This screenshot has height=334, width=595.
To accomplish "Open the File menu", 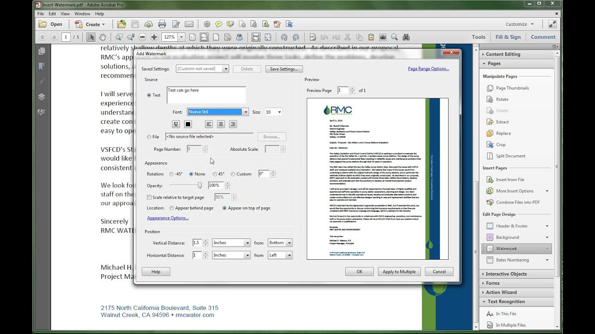I will tap(41, 14).
